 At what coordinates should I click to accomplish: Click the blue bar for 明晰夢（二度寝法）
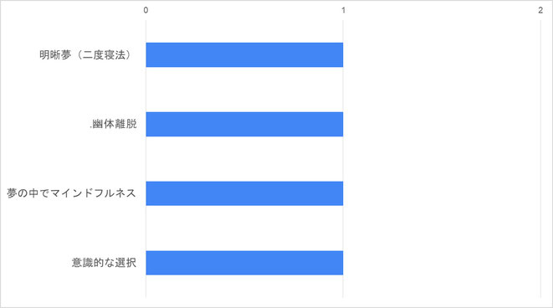click(x=244, y=54)
